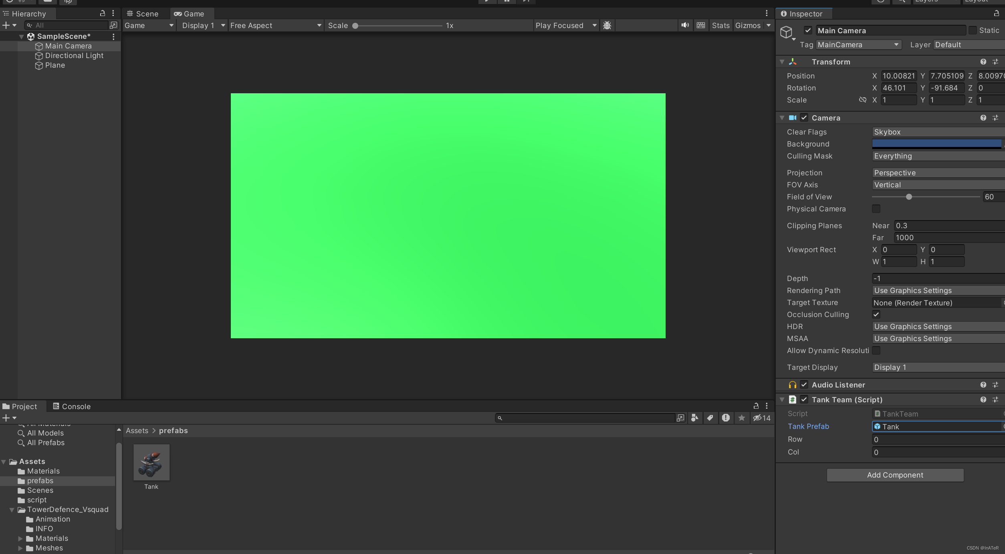Click the frame debugger bug icon
Image resolution: width=1005 pixels, height=554 pixels.
pos(607,25)
